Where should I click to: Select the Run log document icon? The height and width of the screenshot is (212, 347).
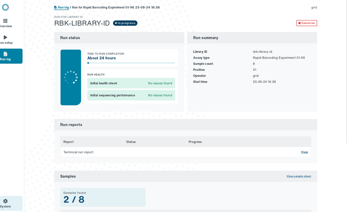tap(6, 54)
